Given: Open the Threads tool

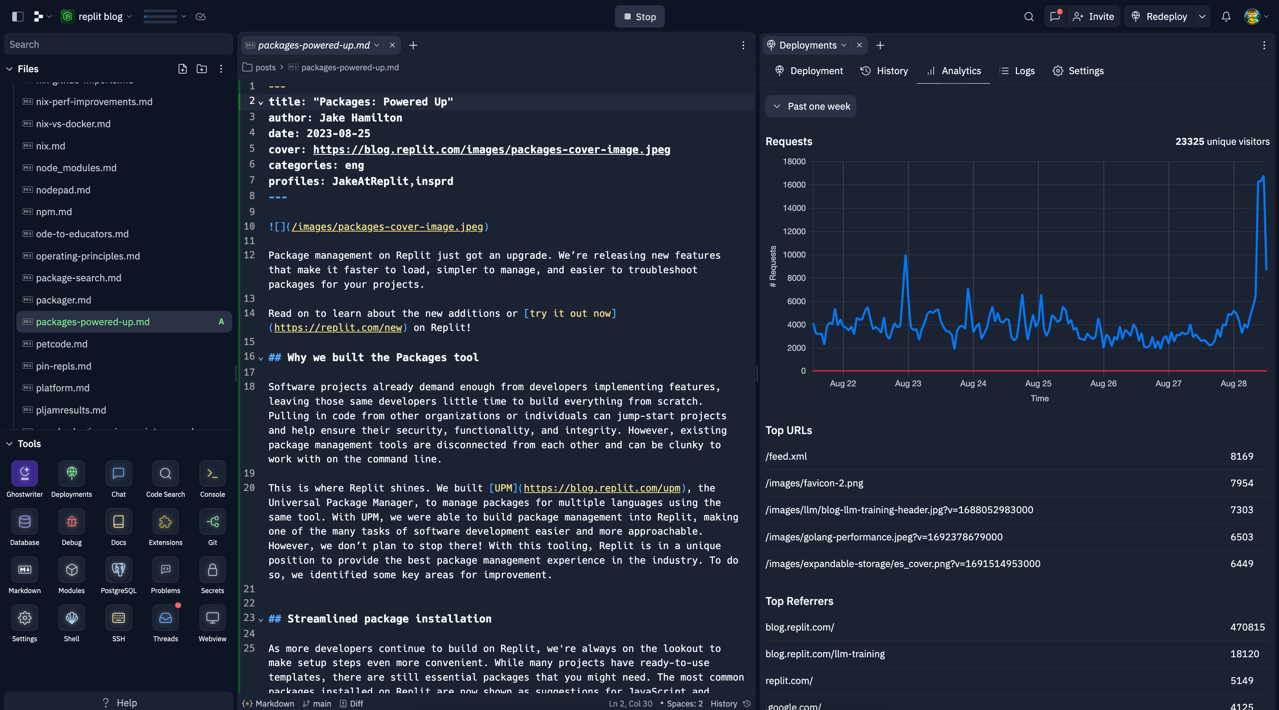Looking at the screenshot, I should tap(165, 618).
